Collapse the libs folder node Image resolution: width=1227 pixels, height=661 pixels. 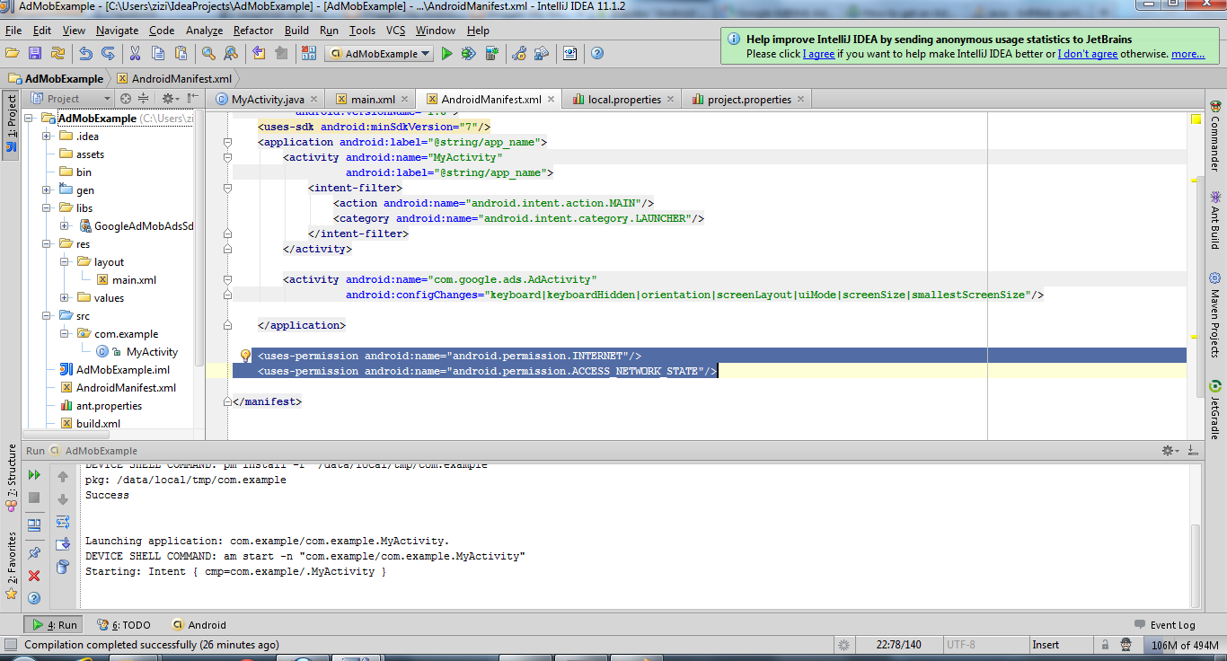(x=47, y=208)
